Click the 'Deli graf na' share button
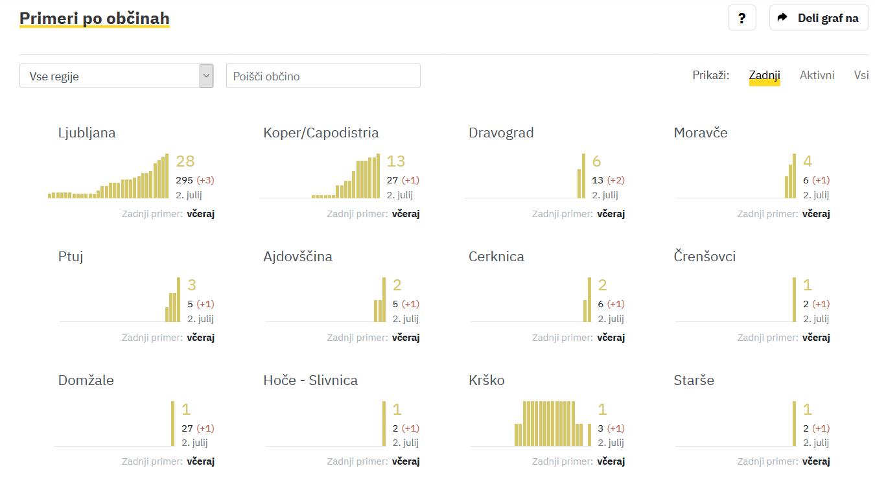Image resolution: width=875 pixels, height=477 pixels. coord(819,18)
